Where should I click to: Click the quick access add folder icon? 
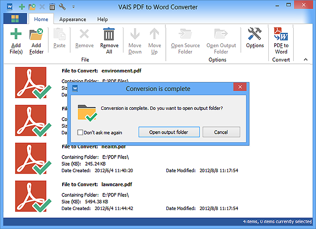[x=32, y=7]
